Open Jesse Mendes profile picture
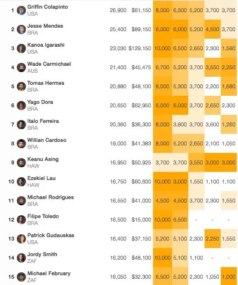Screen dimensions: 238x285 pos(21,29)
